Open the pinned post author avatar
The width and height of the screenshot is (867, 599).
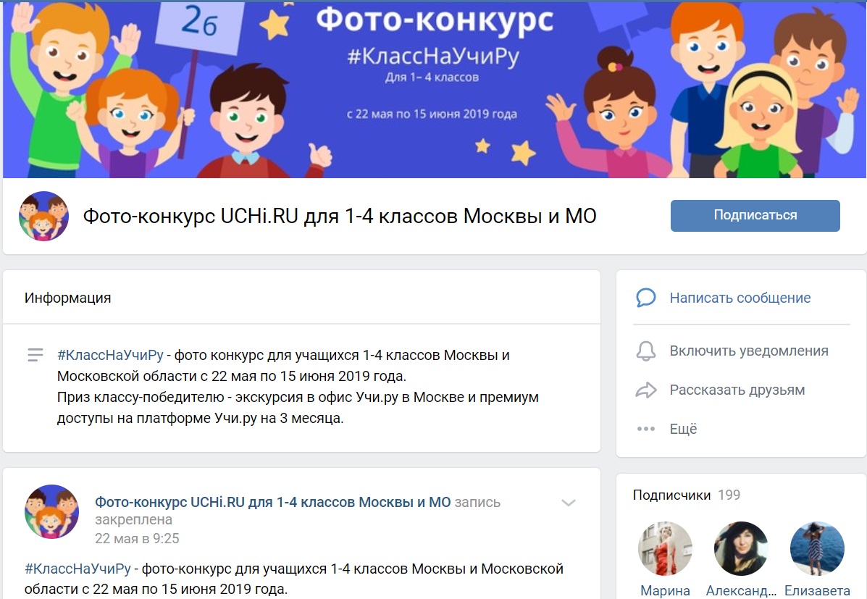[x=51, y=511]
